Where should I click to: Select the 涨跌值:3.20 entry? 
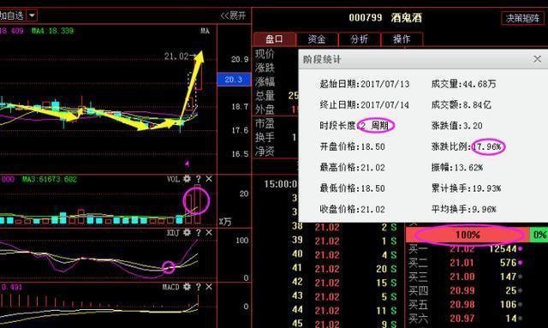pos(457,126)
